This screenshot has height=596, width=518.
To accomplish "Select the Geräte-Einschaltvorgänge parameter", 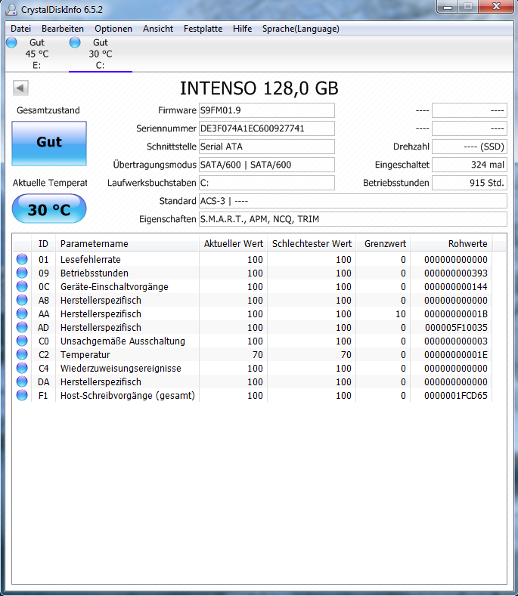I will [114, 287].
